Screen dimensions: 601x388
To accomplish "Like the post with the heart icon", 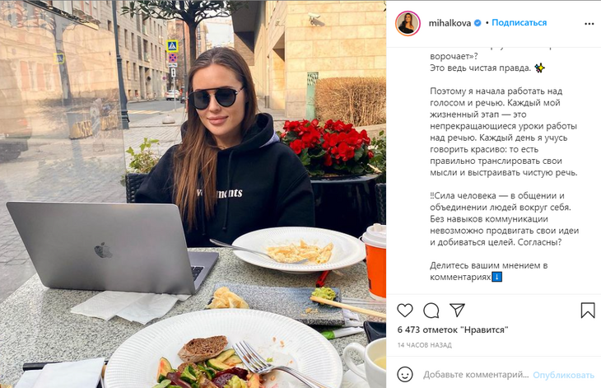I will point(405,311).
